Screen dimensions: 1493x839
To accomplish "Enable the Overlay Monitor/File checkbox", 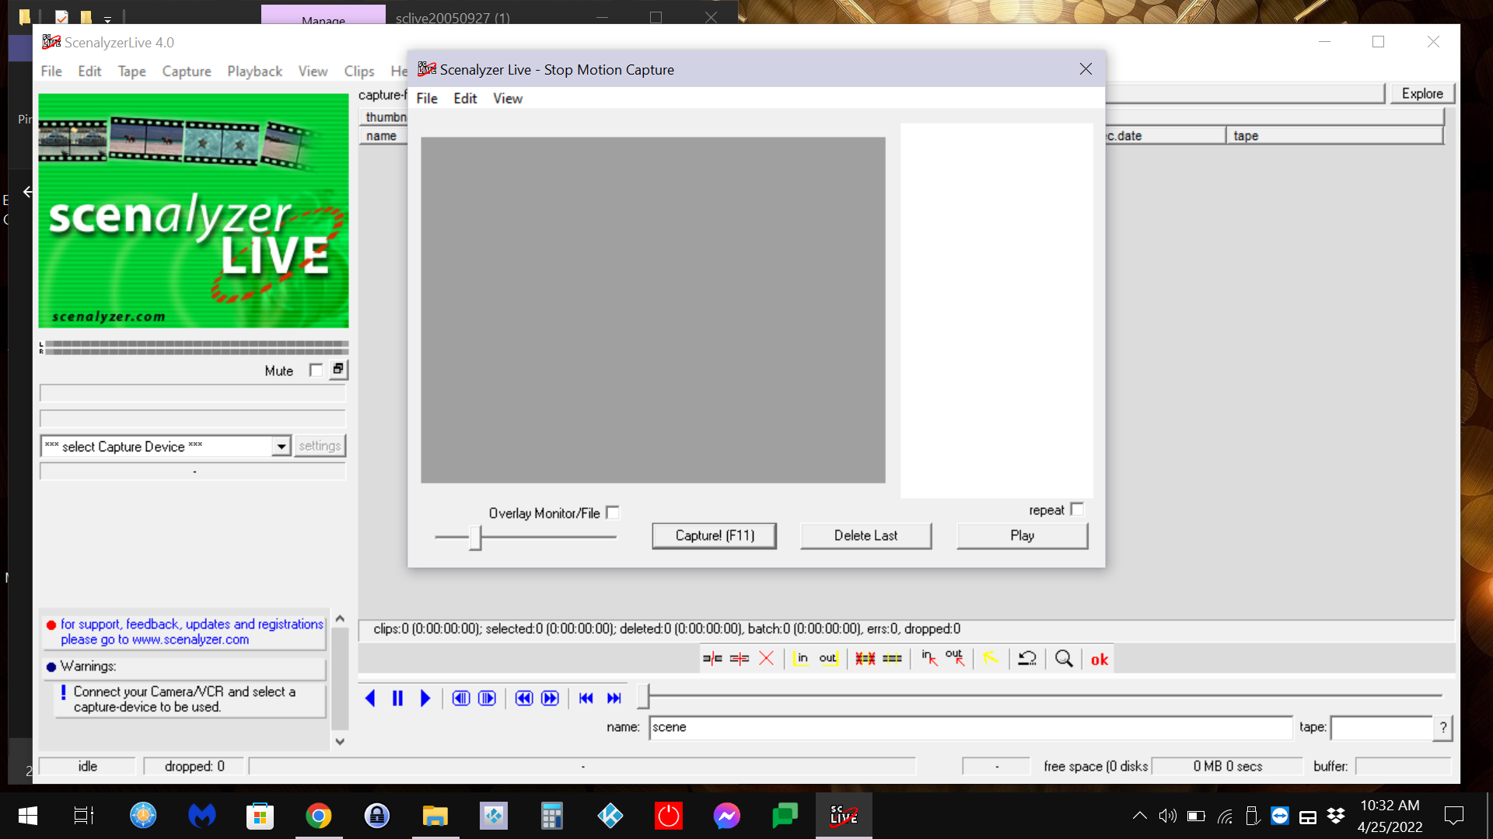I will (x=613, y=513).
